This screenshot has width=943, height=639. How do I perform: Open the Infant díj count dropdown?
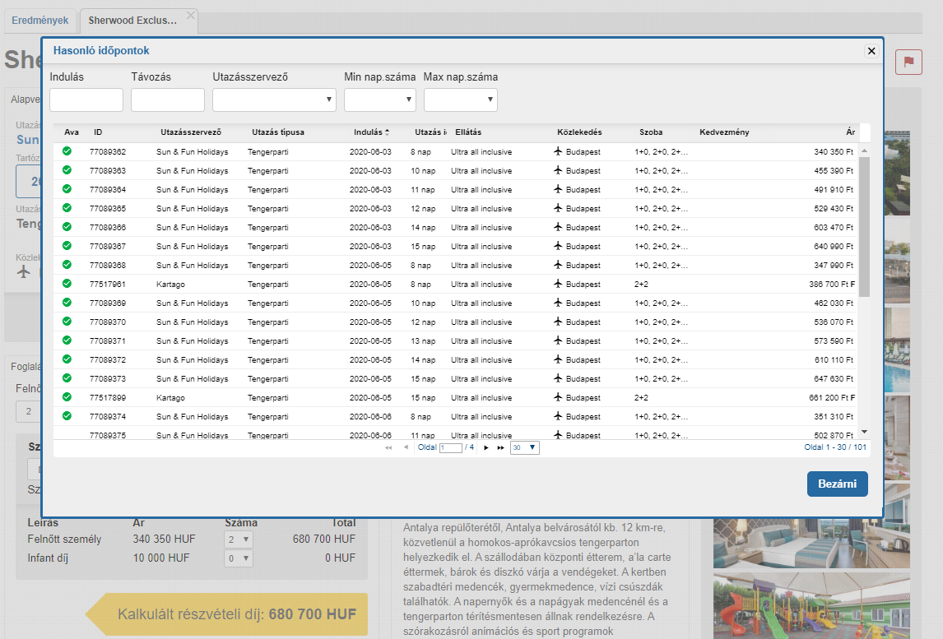pyautogui.click(x=238, y=558)
